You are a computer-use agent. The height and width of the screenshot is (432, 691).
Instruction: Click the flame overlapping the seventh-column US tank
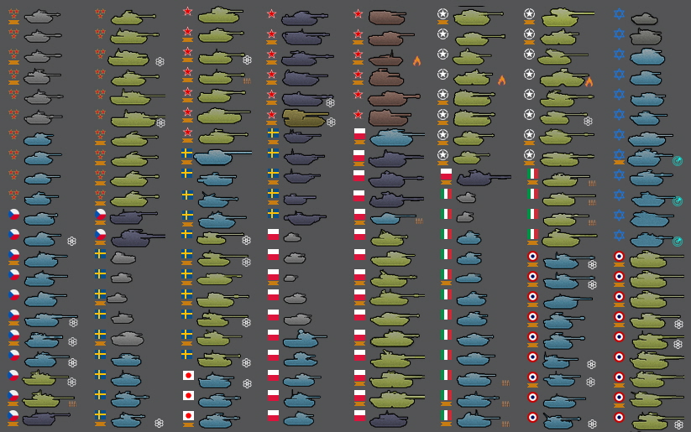589,81
